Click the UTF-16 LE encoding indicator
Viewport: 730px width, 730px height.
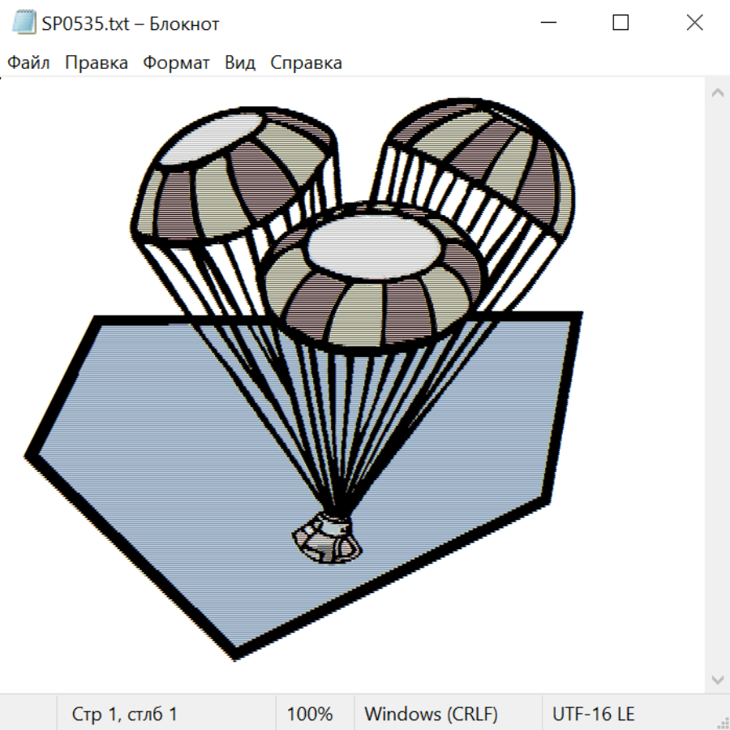coord(593,714)
